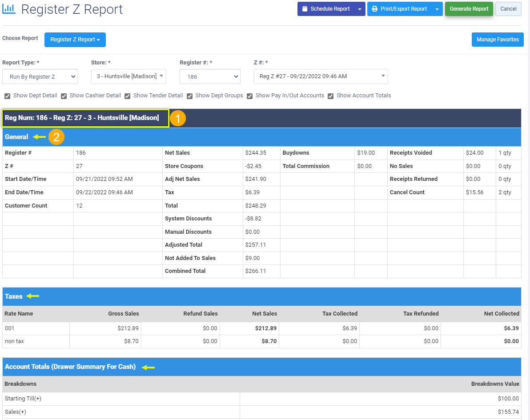Click the Generate Report button
The width and height of the screenshot is (530, 420).
click(x=469, y=9)
